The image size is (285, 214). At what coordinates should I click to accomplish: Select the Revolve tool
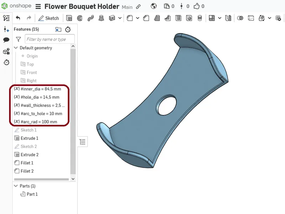point(80,18)
